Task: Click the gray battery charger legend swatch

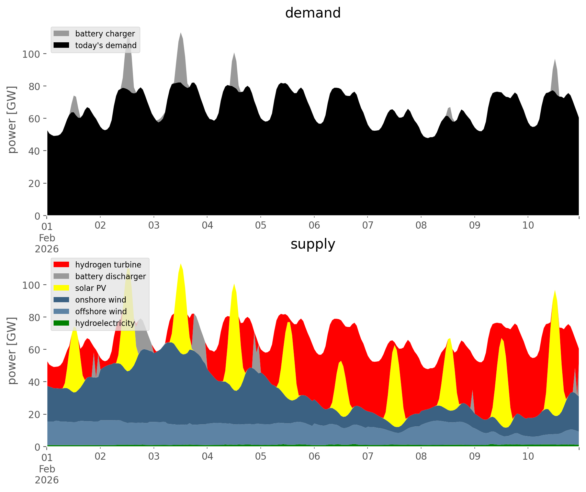Action: pos(61,33)
